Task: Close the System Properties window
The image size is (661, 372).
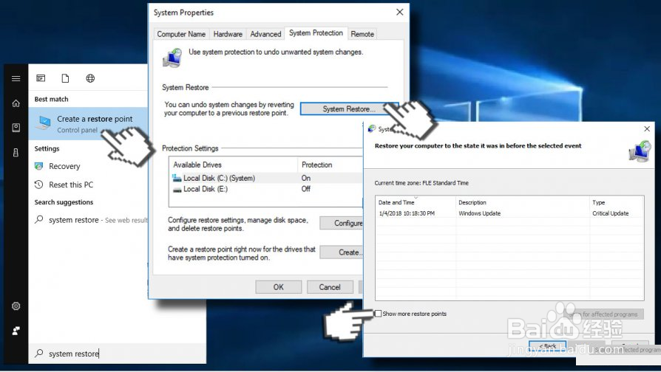Action: (x=400, y=13)
